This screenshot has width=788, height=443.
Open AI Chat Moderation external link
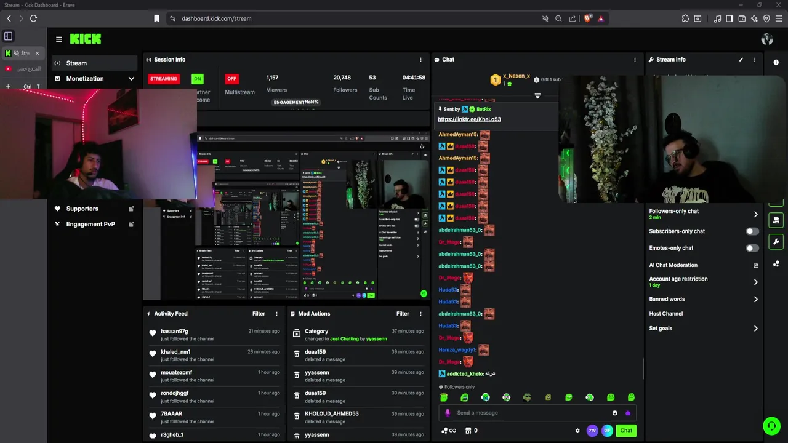(x=756, y=265)
